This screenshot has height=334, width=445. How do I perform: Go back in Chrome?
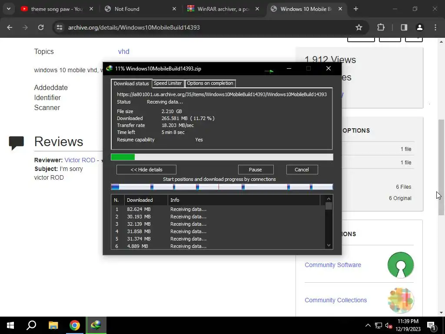[x=10, y=27]
